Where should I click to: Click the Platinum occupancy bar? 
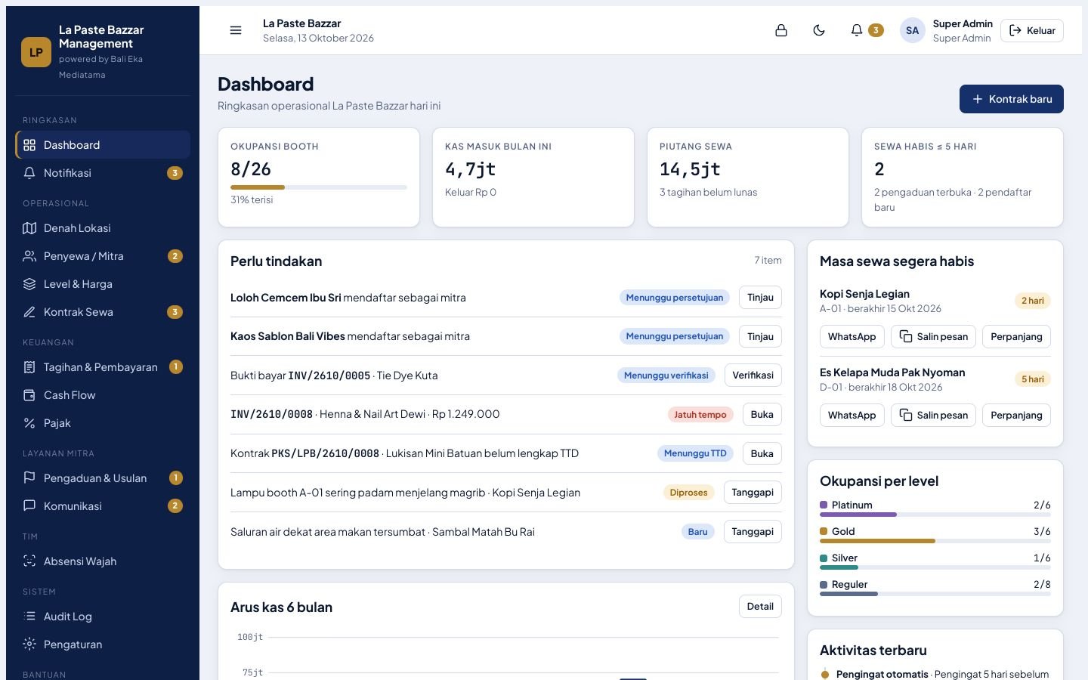coord(935,515)
